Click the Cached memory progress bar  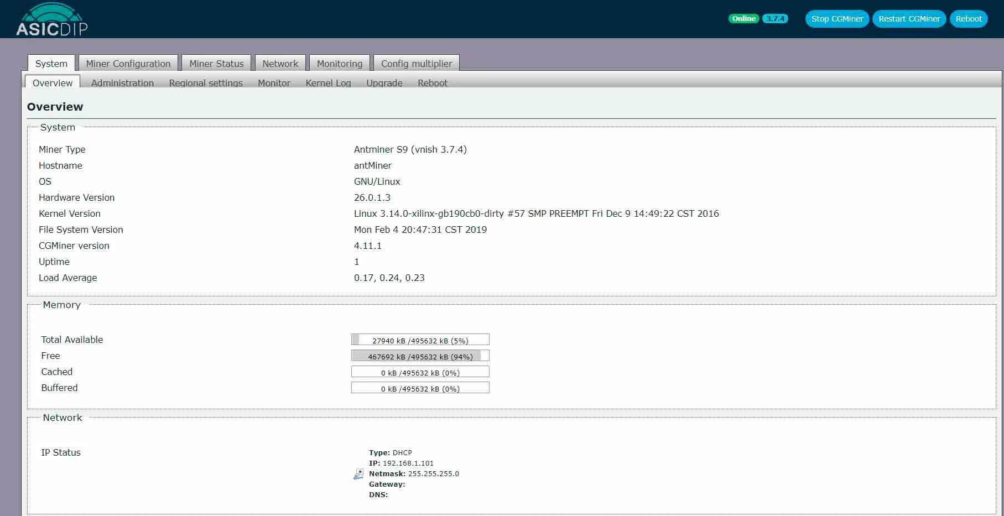[x=420, y=372]
